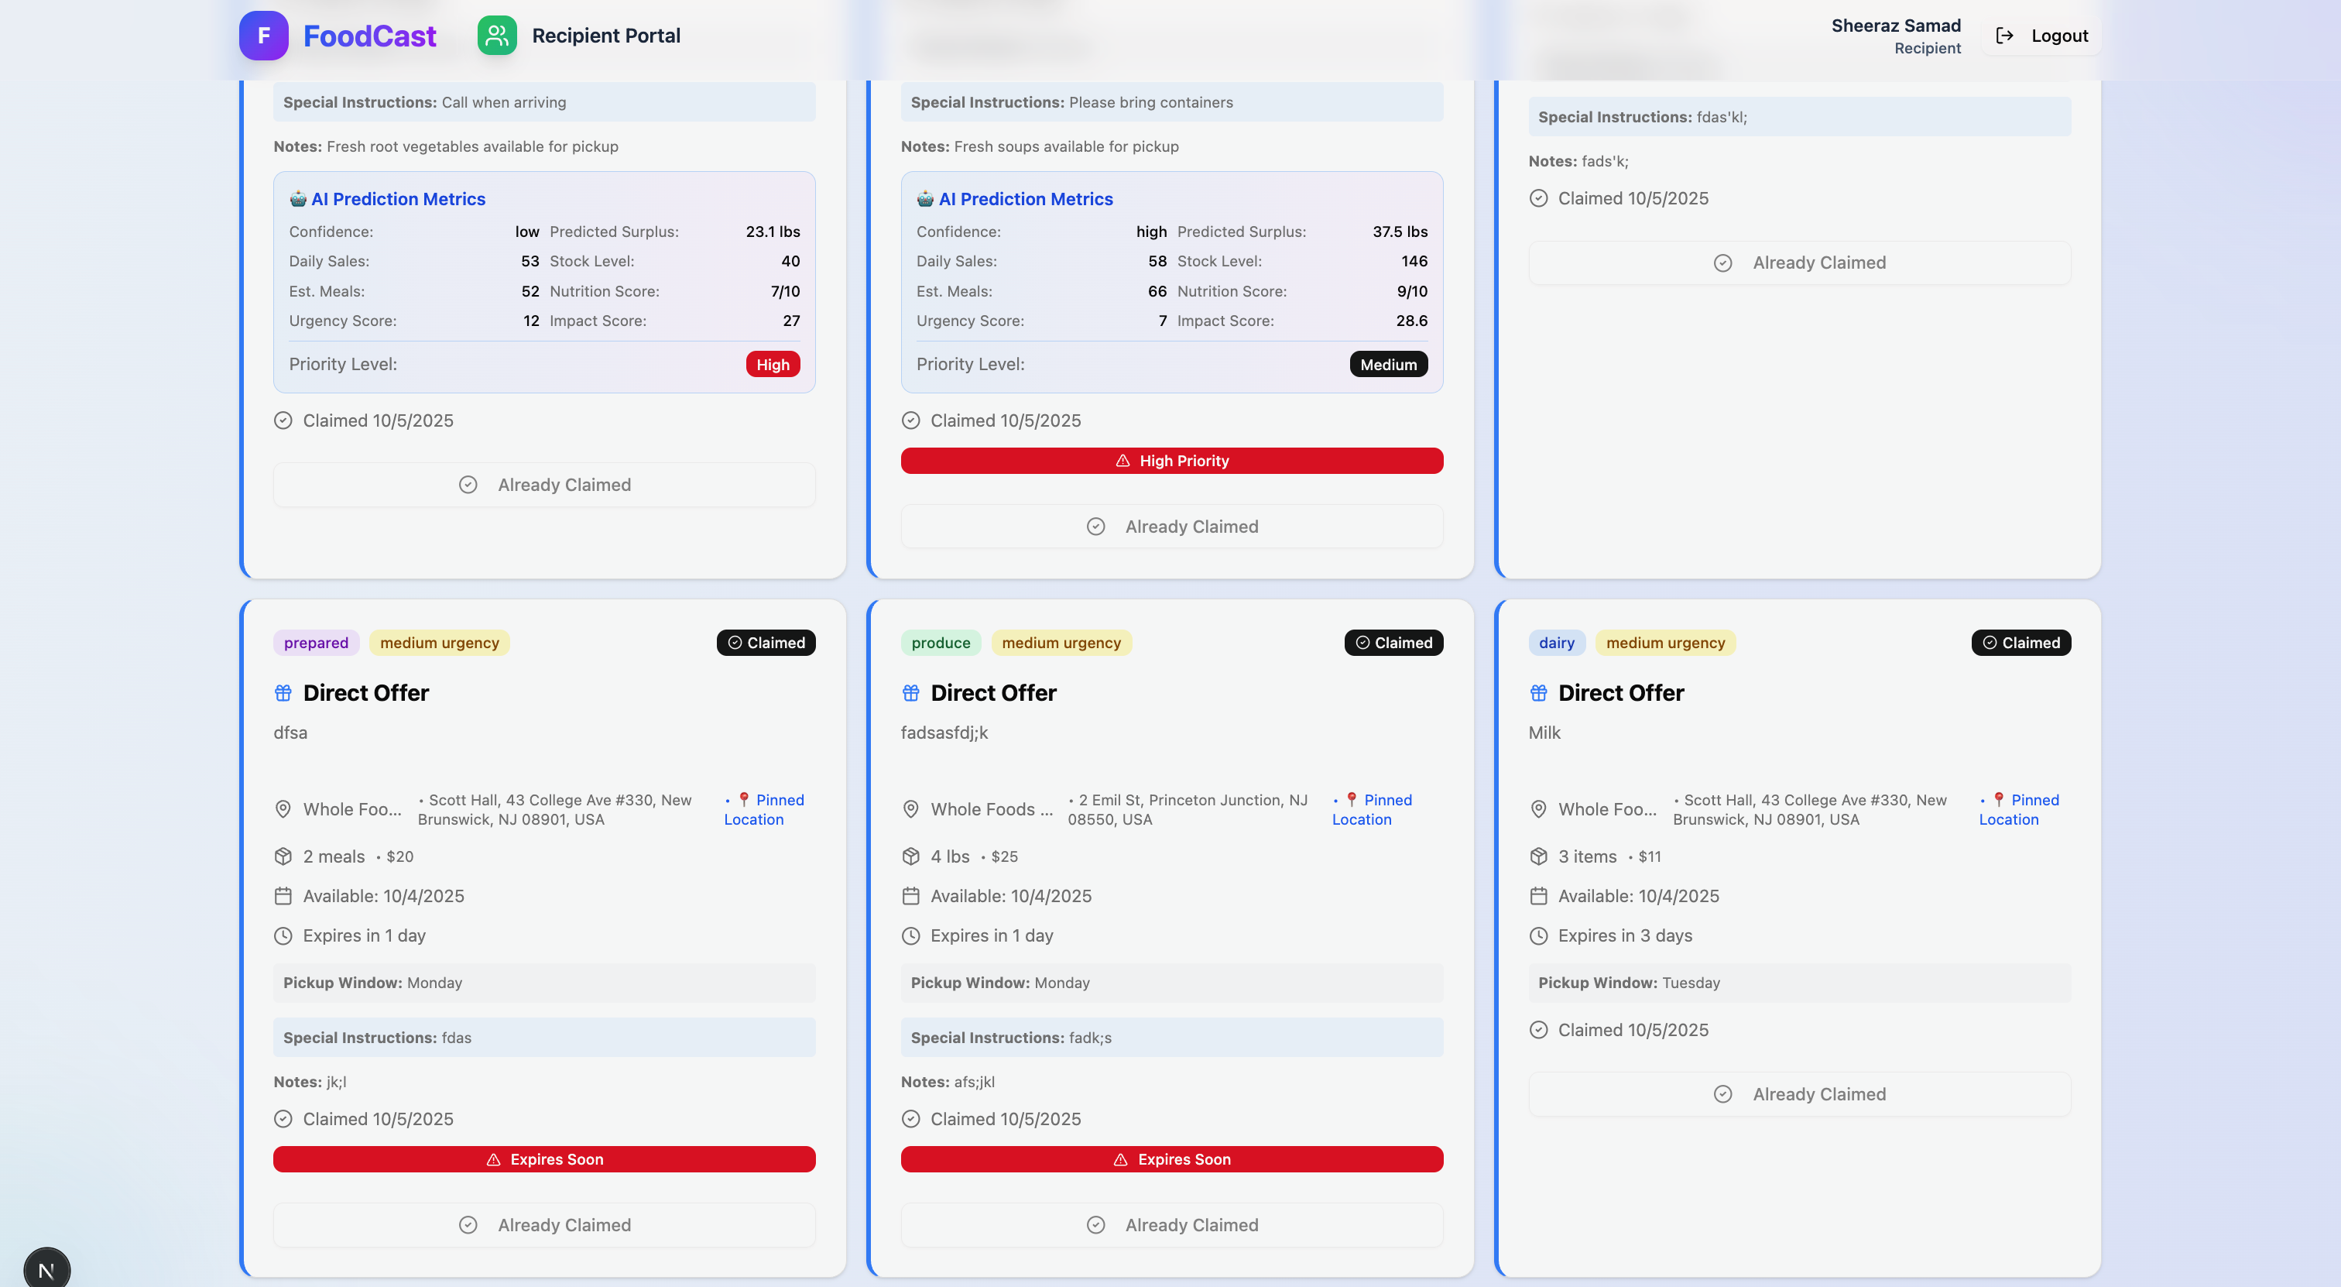Click Already Claimed button on Milk card

1799,1094
